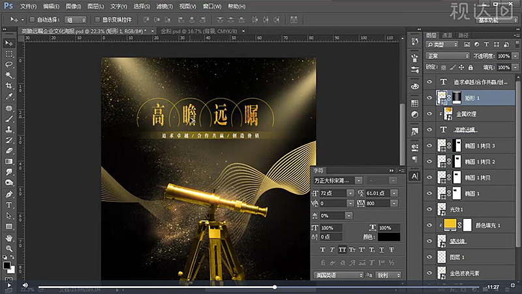Select the Rectangular Marquee tool
522x294 pixels.
[x=10, y=54]
